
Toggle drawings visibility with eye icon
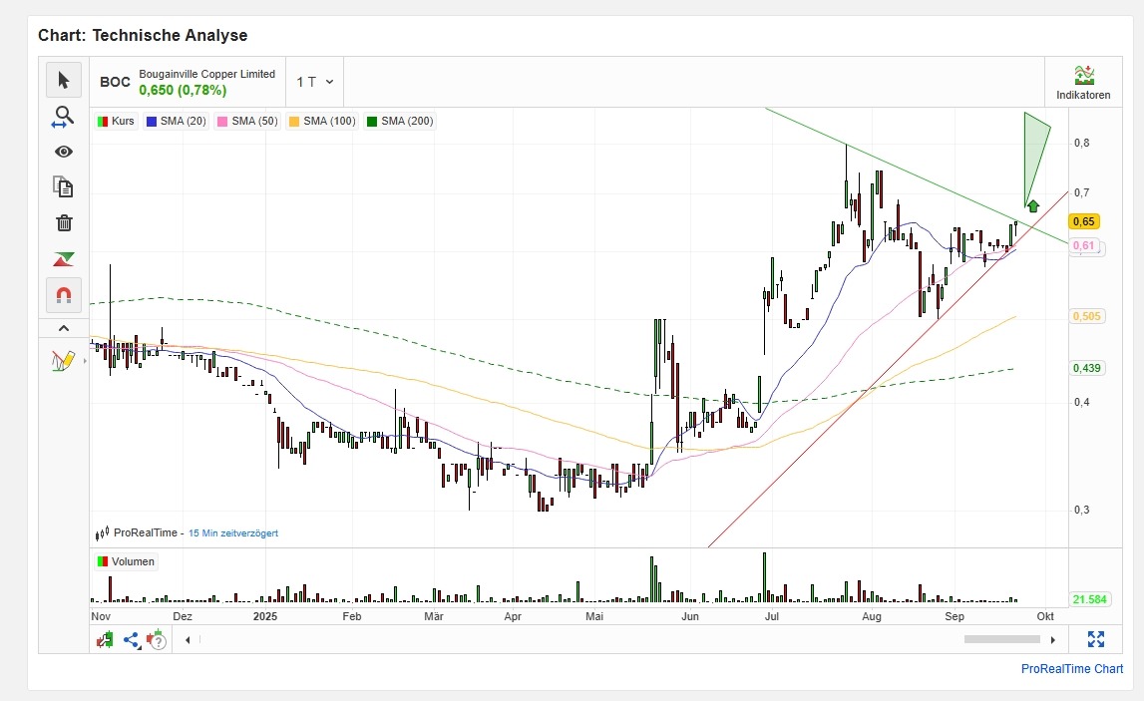pyautogui.click(x=64, y=152)
